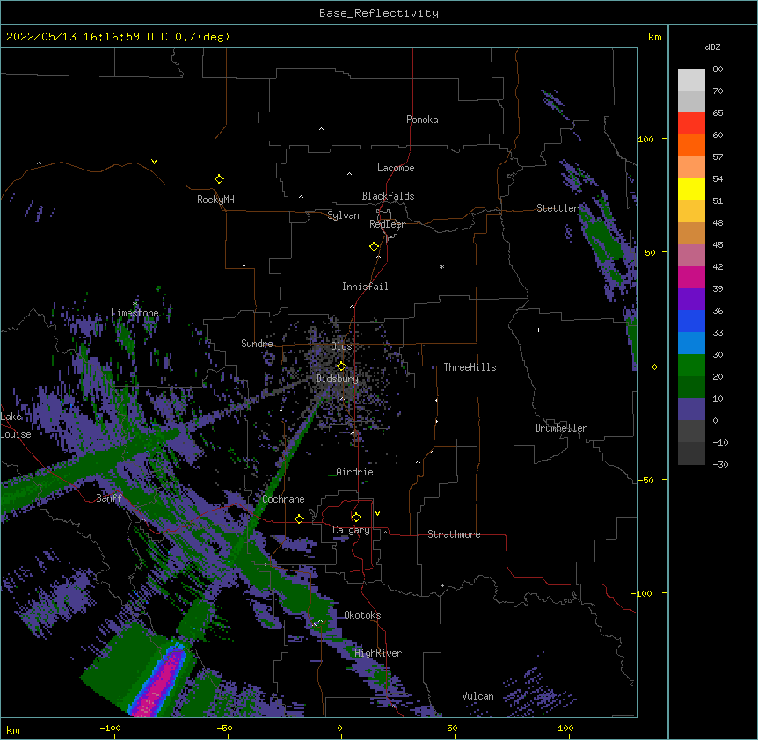The width and height of the screenshot is (758, 740).
Task: Select the blue 33-36 dBZ legend swatch
Action: [691, 321]
